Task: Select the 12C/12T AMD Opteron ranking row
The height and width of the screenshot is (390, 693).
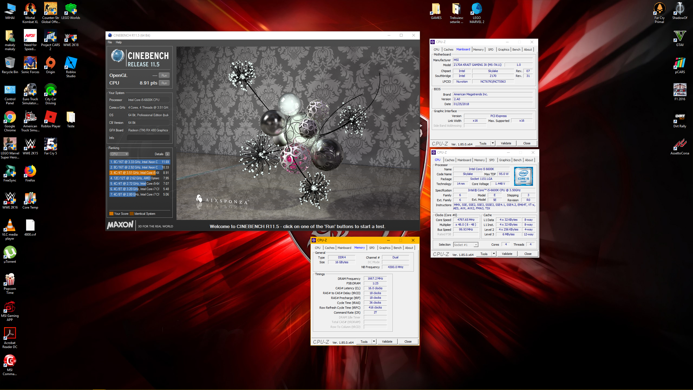Action: [140, 178]
